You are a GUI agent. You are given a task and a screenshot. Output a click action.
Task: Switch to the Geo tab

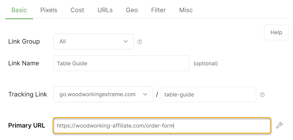click(x=132, y=10)
